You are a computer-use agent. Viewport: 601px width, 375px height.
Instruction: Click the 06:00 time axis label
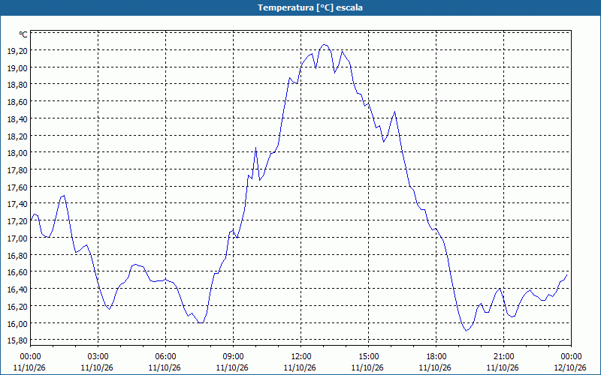pyautogui.click(x=165, y=357)
